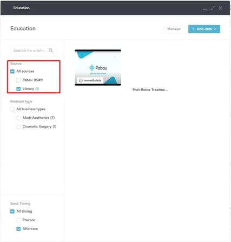Viewport: 231px width, 242px height.
Task: Expand the Education window to fullscreen
Action: click(x=213, y=8)
